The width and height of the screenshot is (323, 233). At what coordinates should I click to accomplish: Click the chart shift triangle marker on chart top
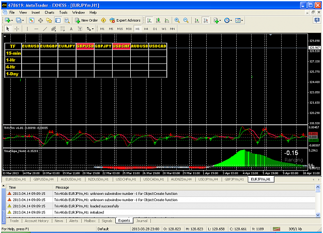pos(270,35)
